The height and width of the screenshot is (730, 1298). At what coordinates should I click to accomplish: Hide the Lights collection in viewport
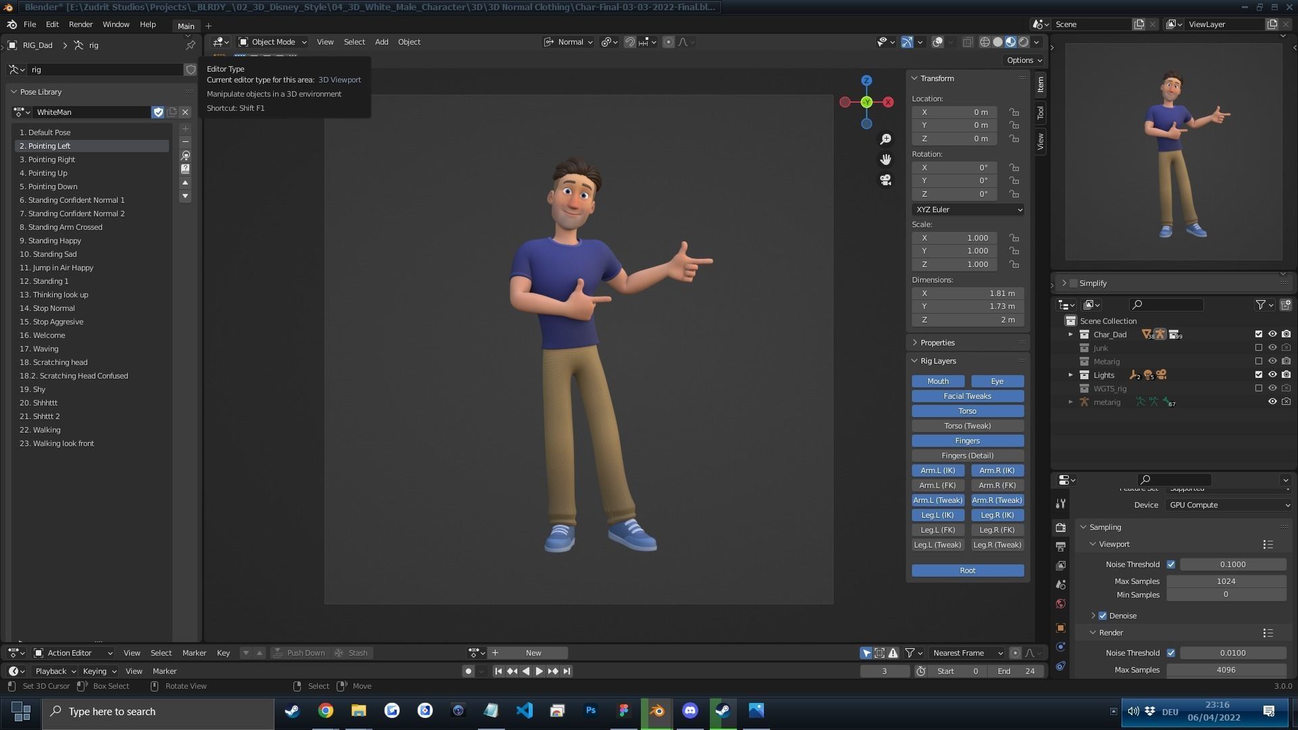click(1272, 374)
